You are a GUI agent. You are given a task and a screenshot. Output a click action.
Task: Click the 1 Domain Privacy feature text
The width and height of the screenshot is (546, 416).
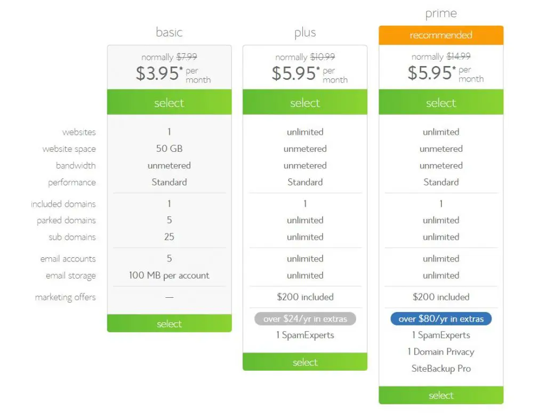pyautogui.click(x=441, y=352)
